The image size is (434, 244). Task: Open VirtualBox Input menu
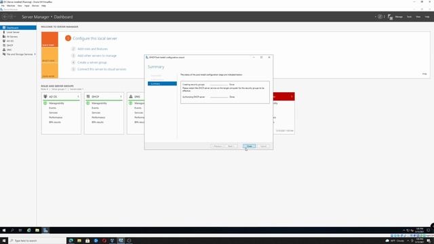coord(27,5)
